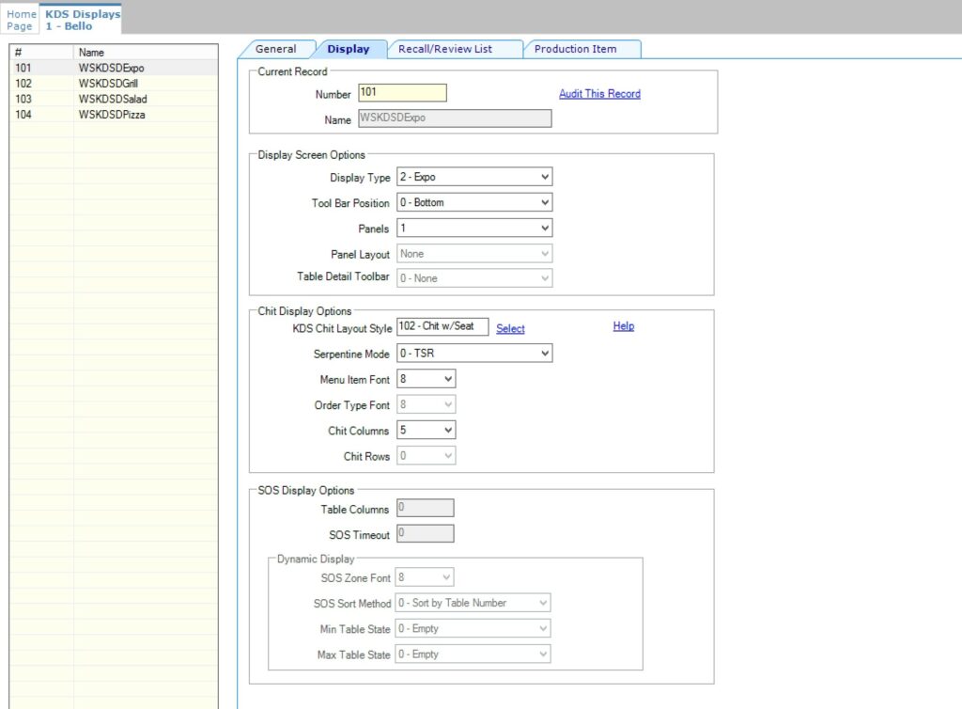Click the Table Columns field
This screenshot has width=962, height=709.
coord(426,509)
